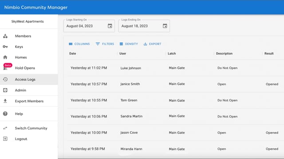284x159 pixels.
Task: Click the Export Members download icon
Action: click(x=5, y=101)
